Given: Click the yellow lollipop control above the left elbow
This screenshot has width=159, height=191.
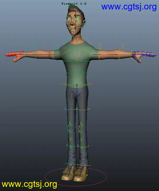Looking at the screenshot, I should tap(123, 44).
